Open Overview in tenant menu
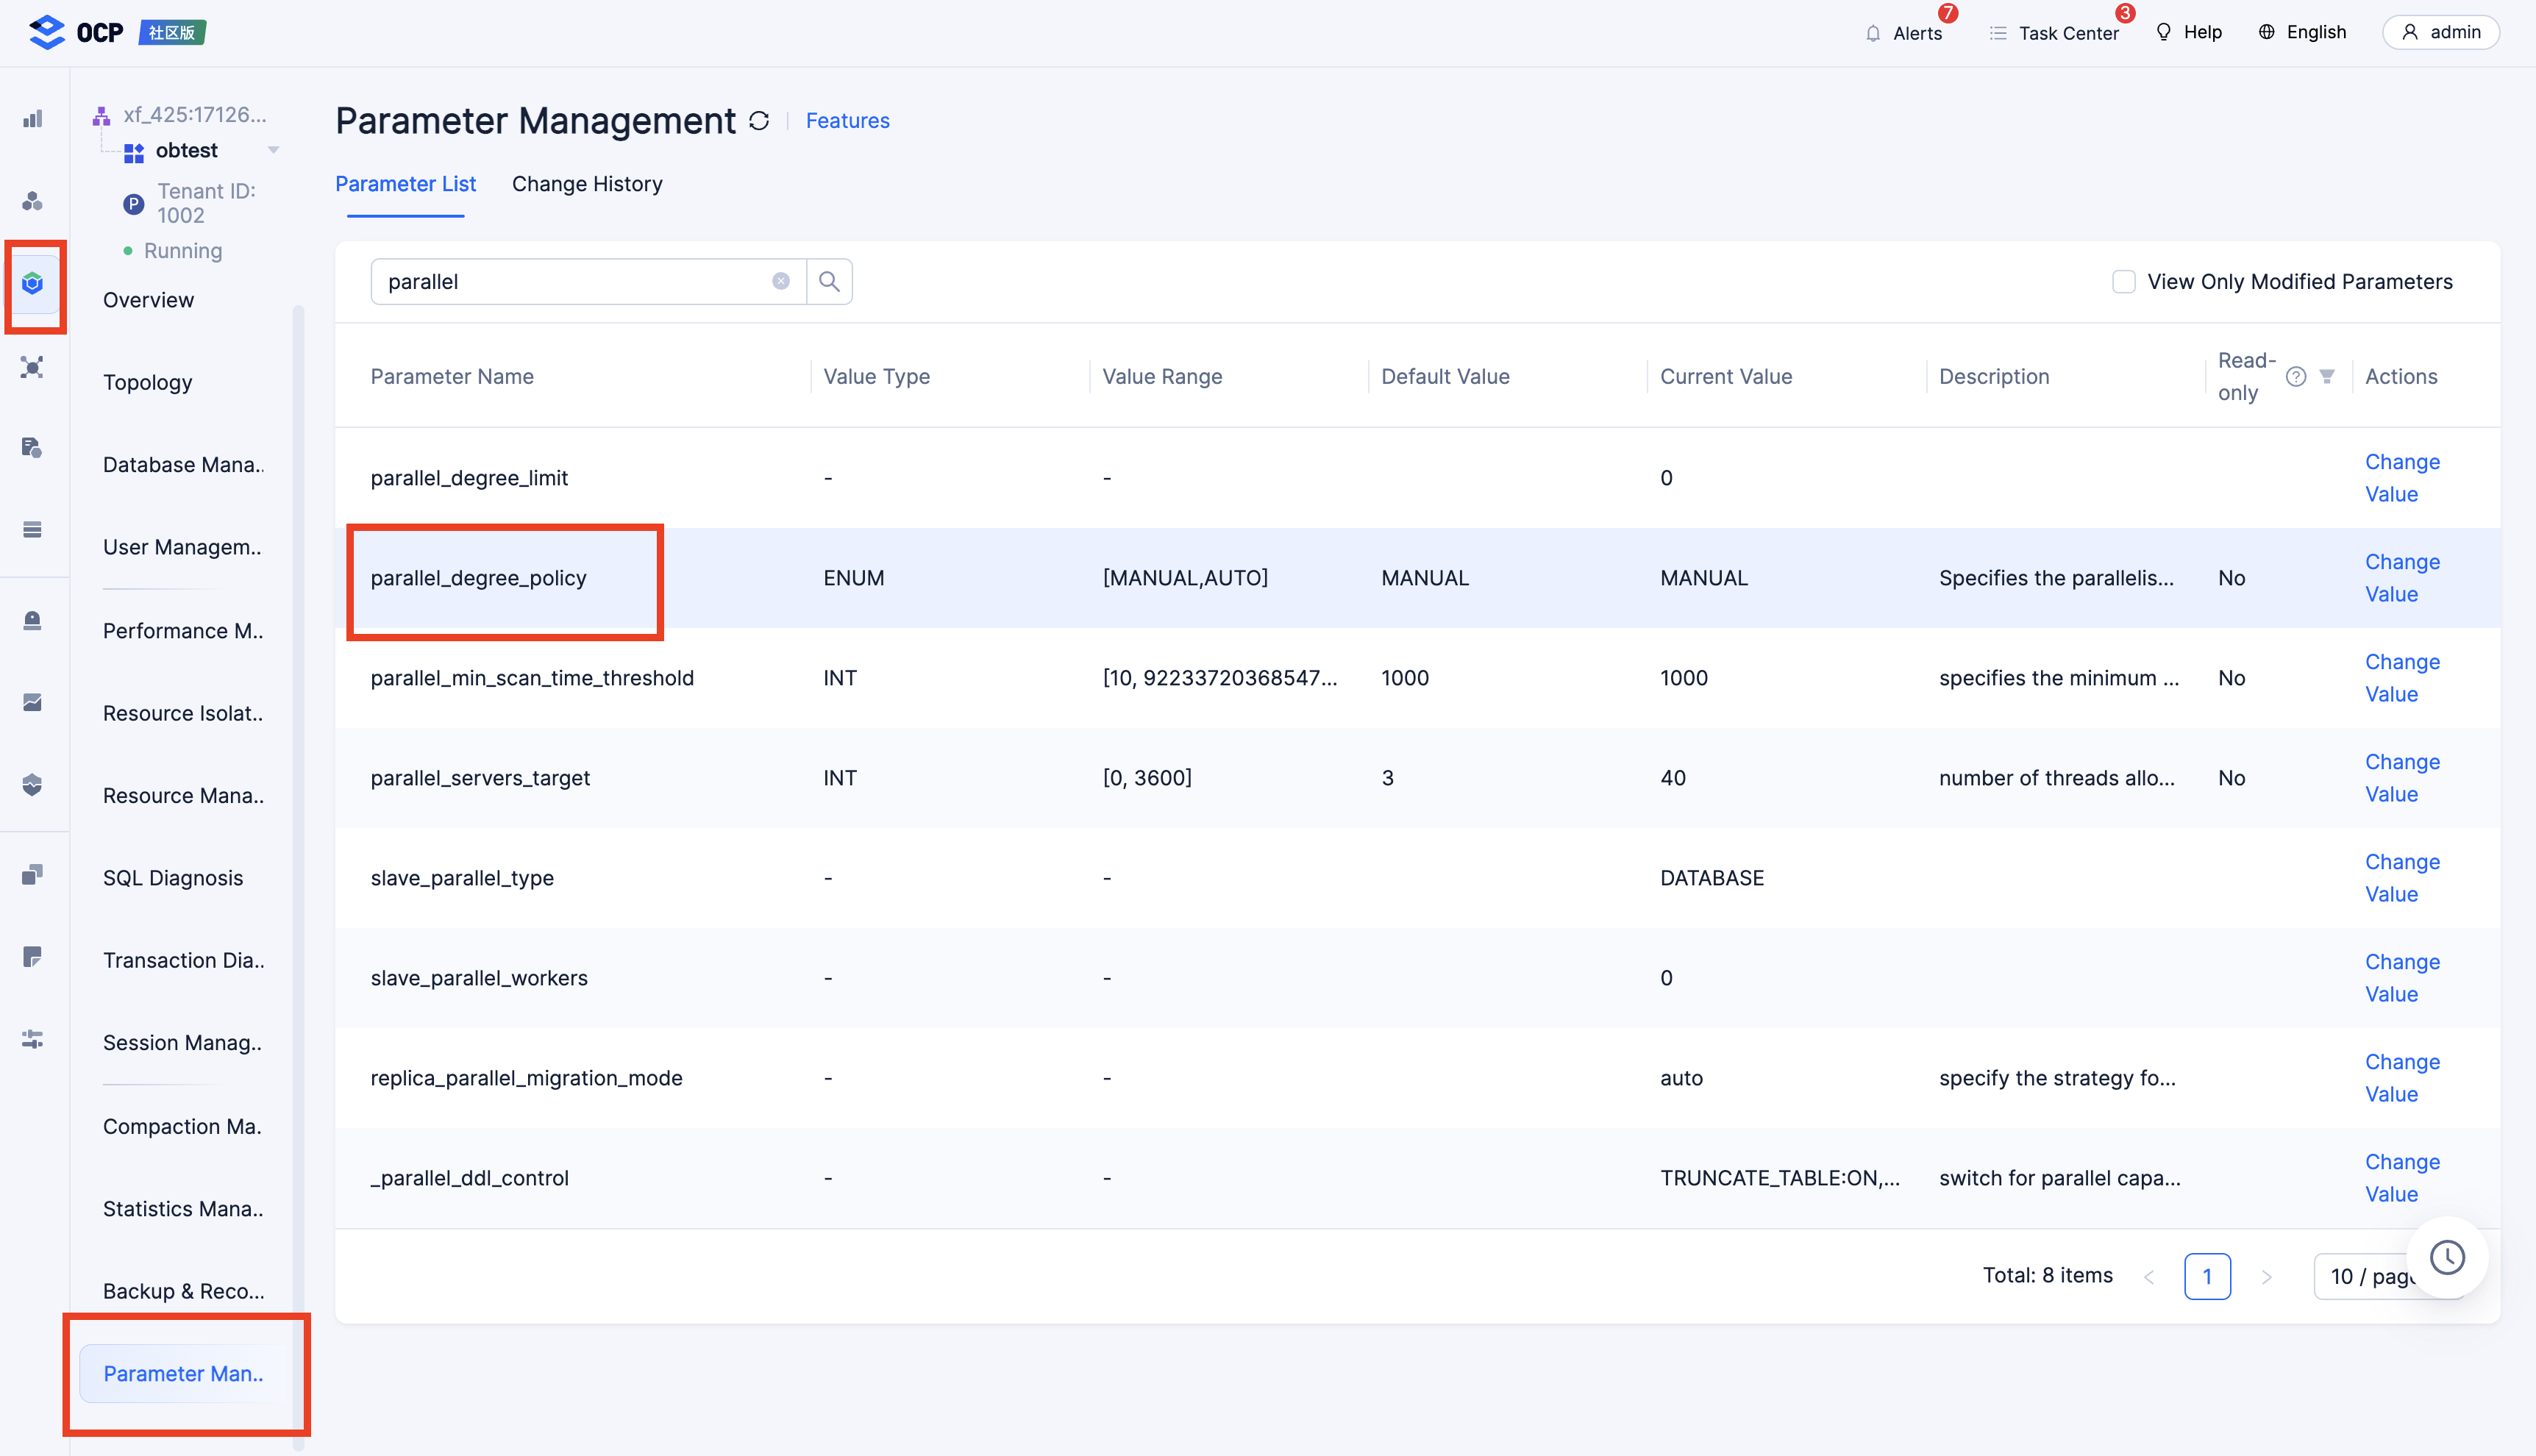Image resolution: width=2536 pixels, height=1456 pixels. pyautogui.click(x=149, y=300)
